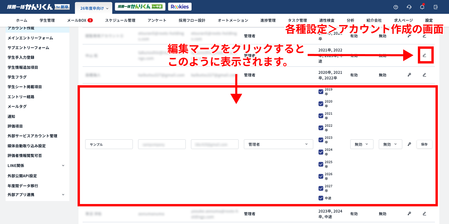Click the かんりくん for中途 banner
This screenshot has height=224, width=449.
(x=140, y=6)
